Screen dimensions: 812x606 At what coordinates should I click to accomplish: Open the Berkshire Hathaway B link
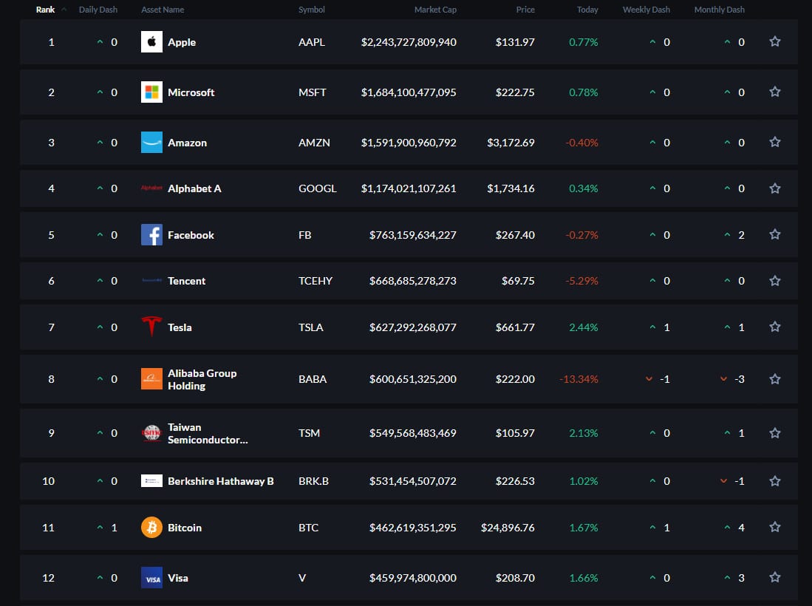(221, 480)
